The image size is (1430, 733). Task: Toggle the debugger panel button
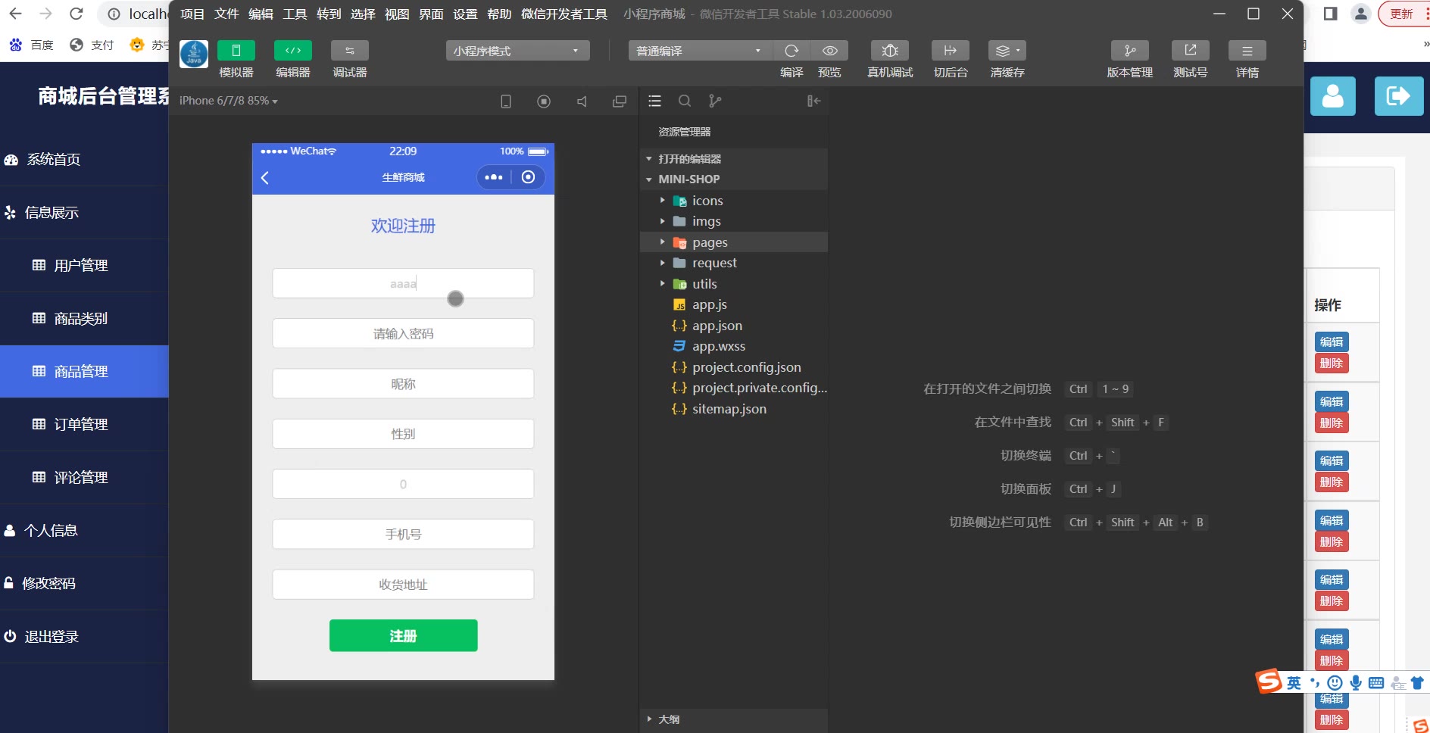point(349,51)
